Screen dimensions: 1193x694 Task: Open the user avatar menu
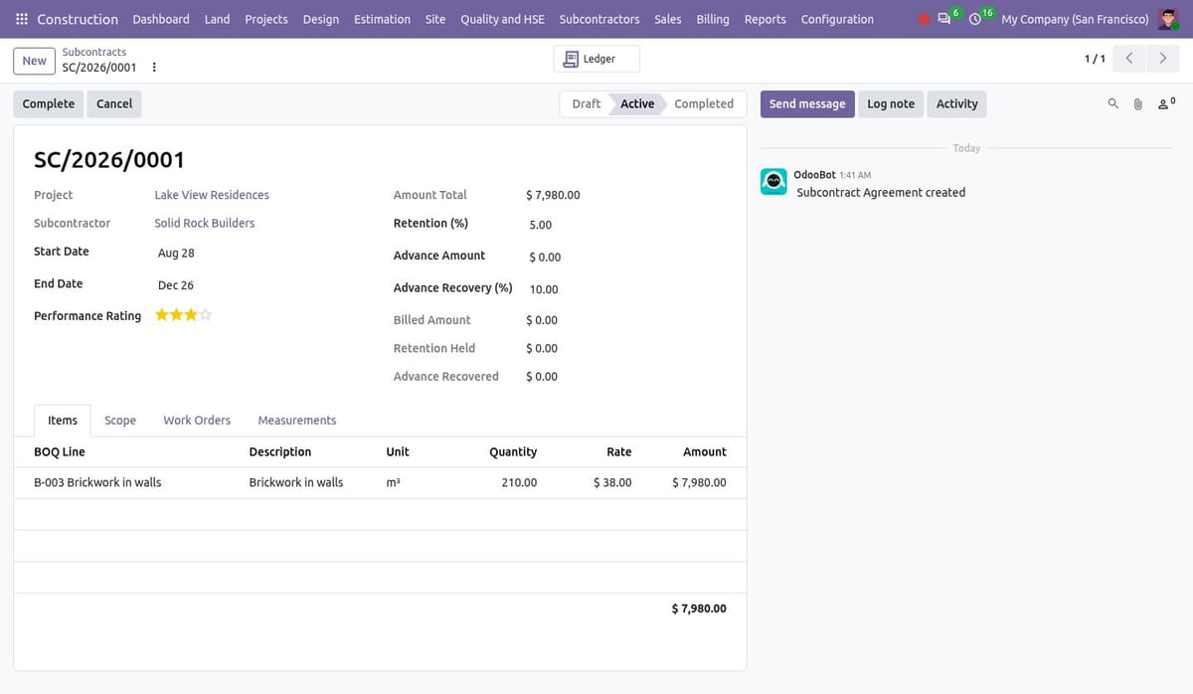(x=1168, y=19)
